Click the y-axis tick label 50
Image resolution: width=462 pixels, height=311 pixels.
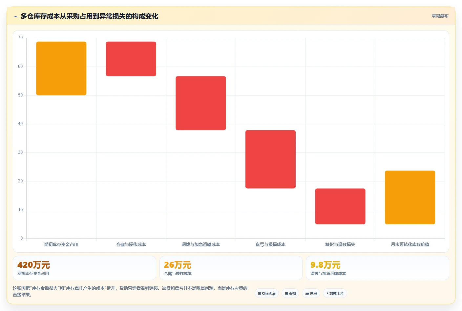point(20,95)
